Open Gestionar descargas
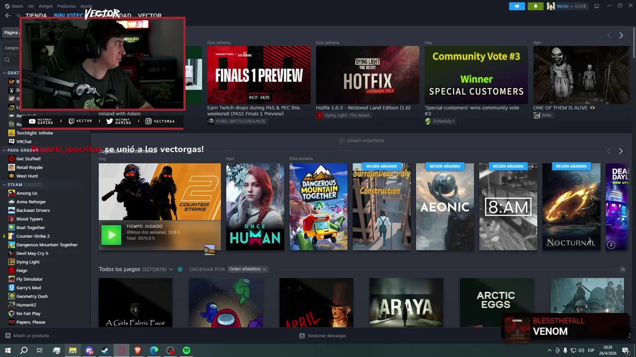Screen dimensions: 636x357 (x=322, y=336)
